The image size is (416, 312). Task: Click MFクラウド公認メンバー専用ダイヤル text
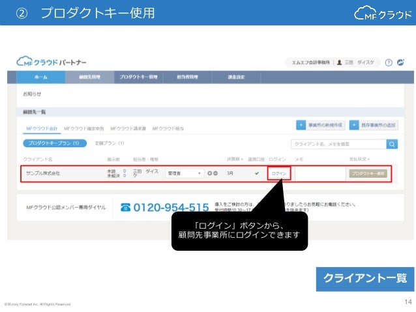[x=66, y=207]
